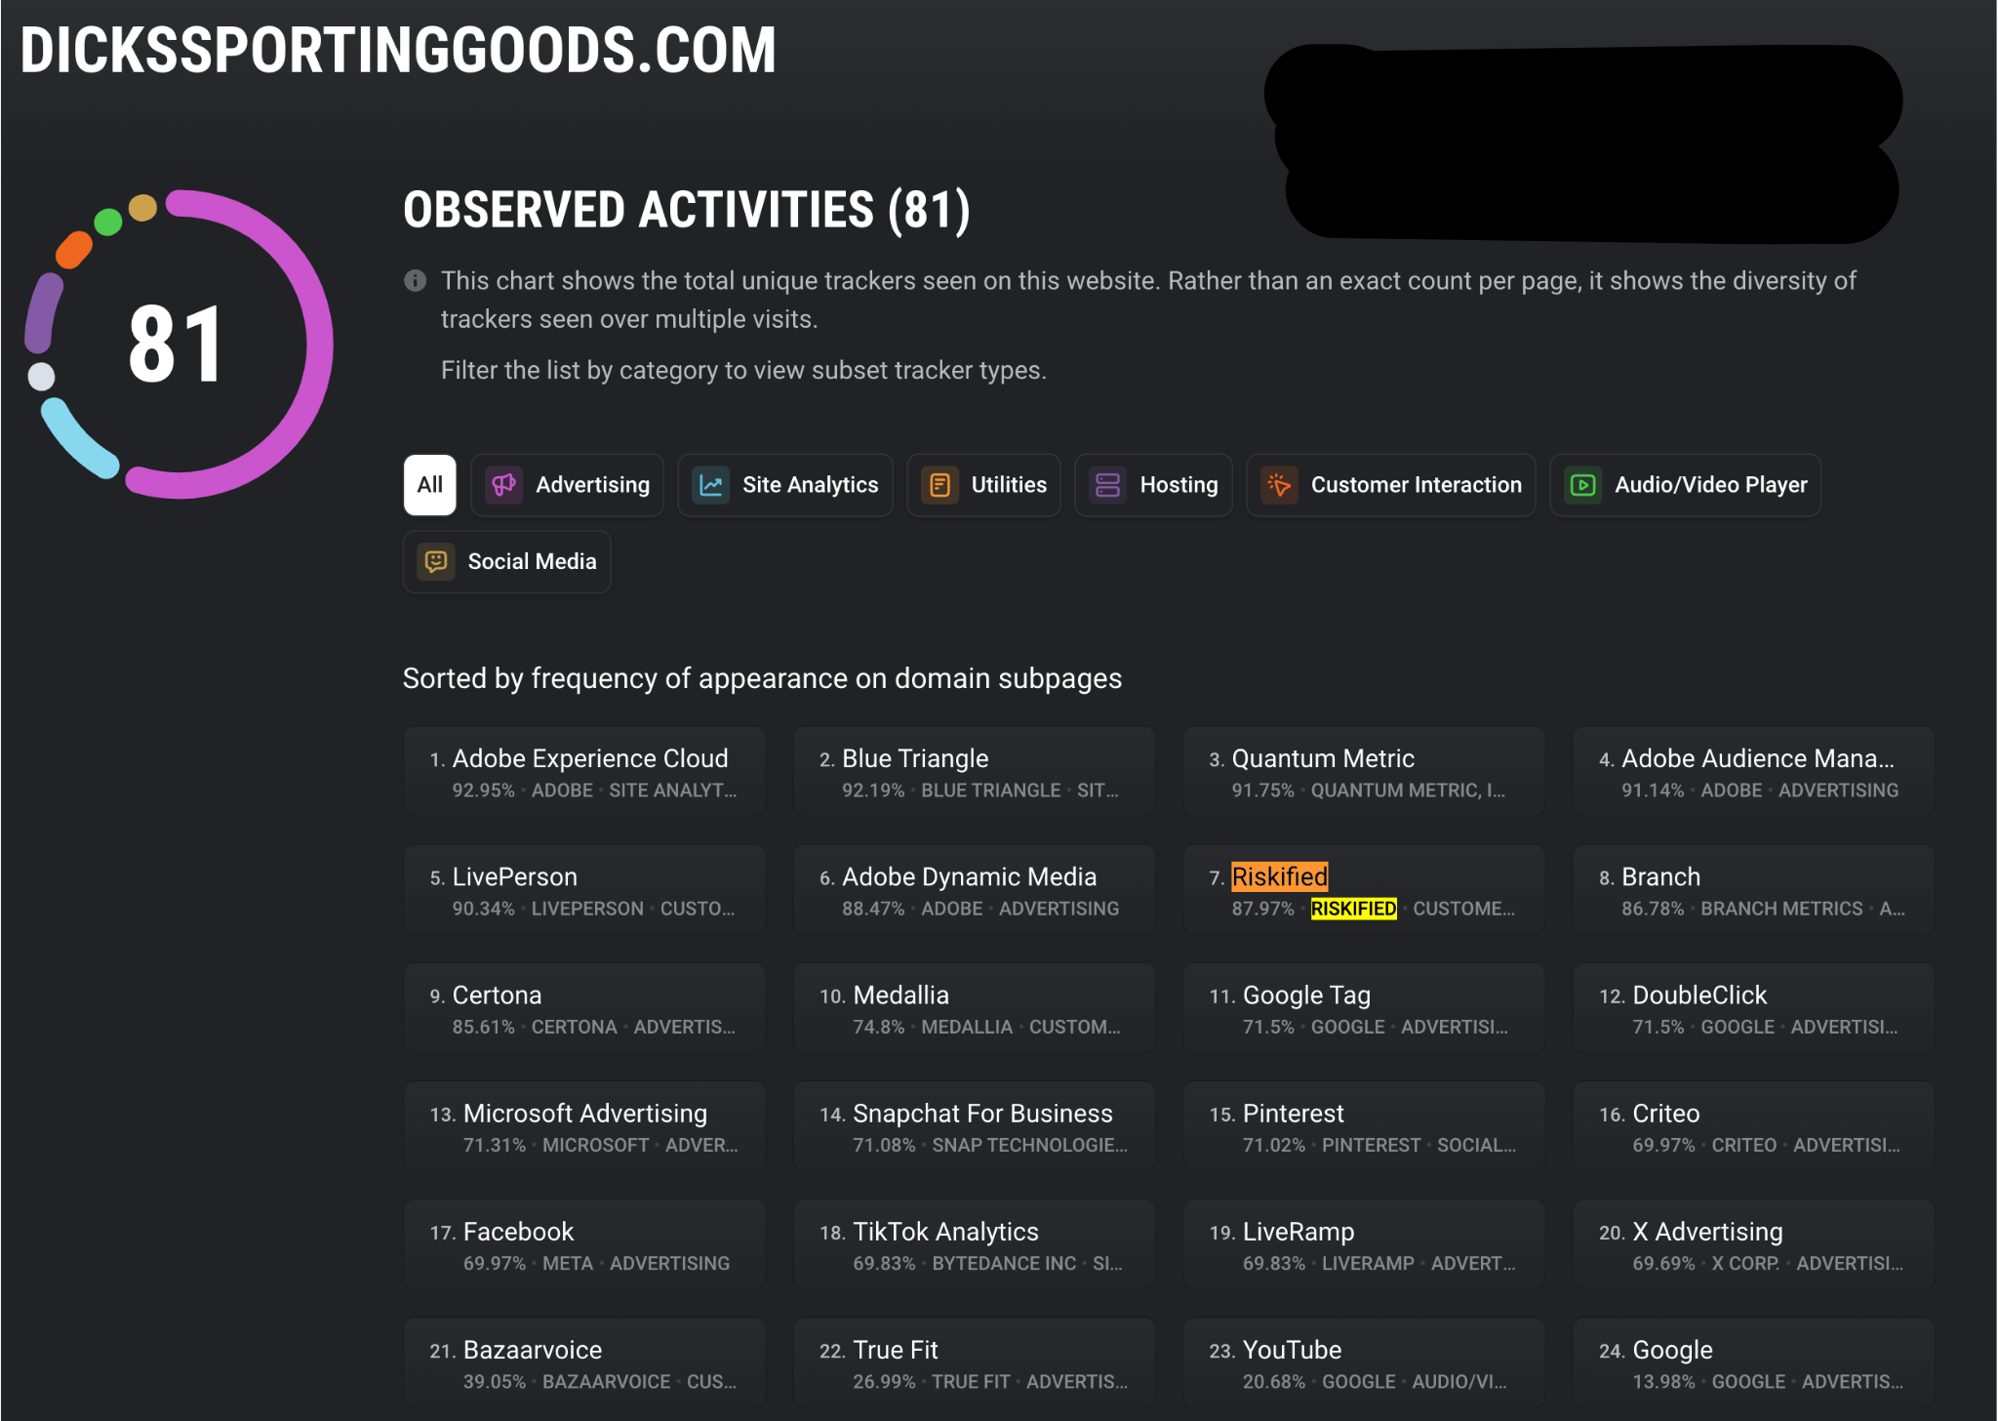Viewport: 1998px width, 1421px height.
Task: Click the info icon next to chart description
Action: click(414, 281)
